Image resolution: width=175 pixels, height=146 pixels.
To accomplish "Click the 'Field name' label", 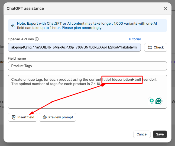I will [x=17, y=59].
